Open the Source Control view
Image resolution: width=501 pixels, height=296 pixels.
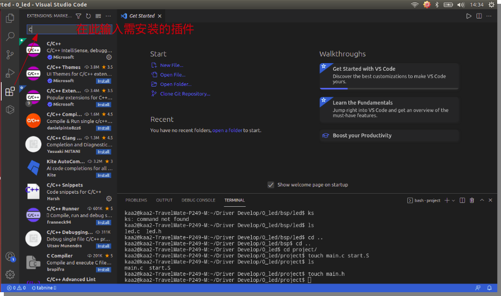tap(10, 54)
